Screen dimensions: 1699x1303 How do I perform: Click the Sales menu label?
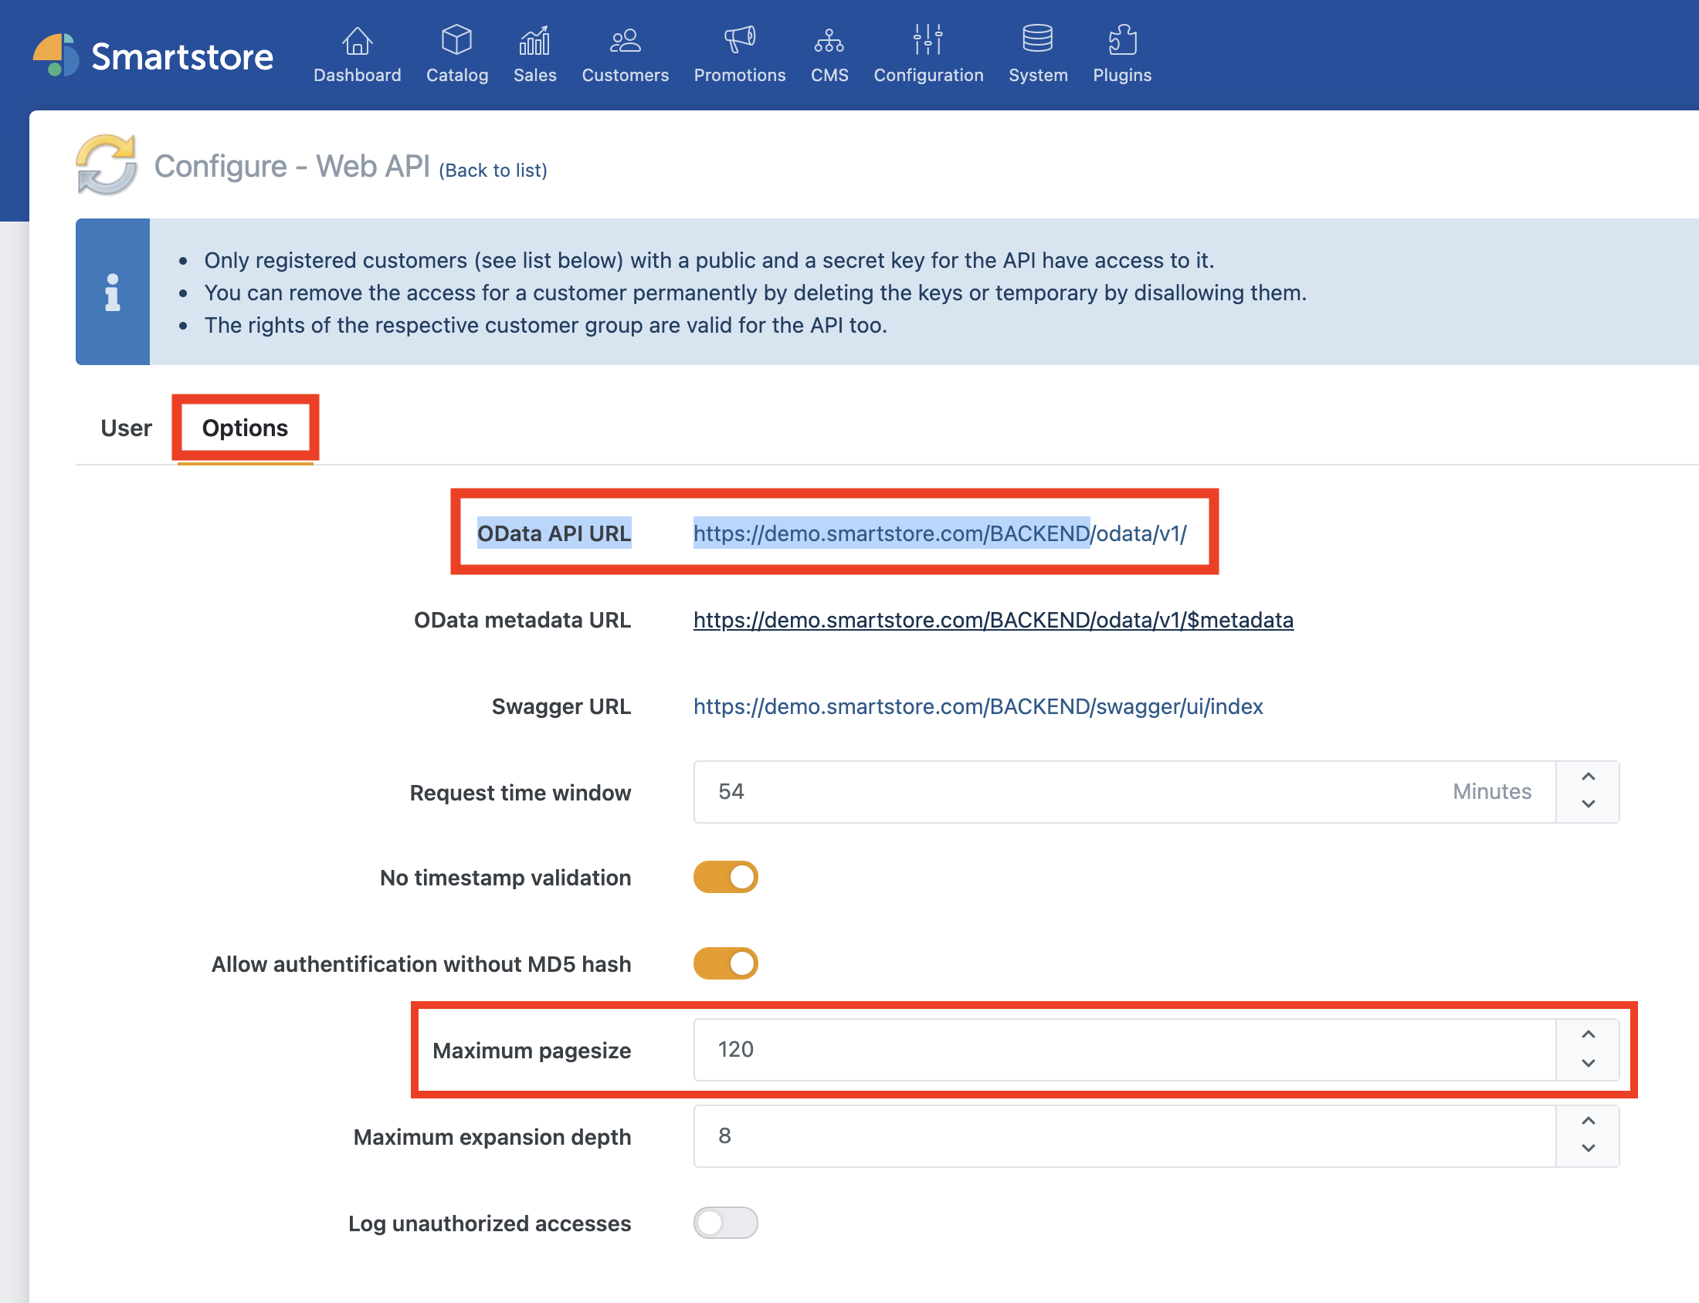point(534,75)
